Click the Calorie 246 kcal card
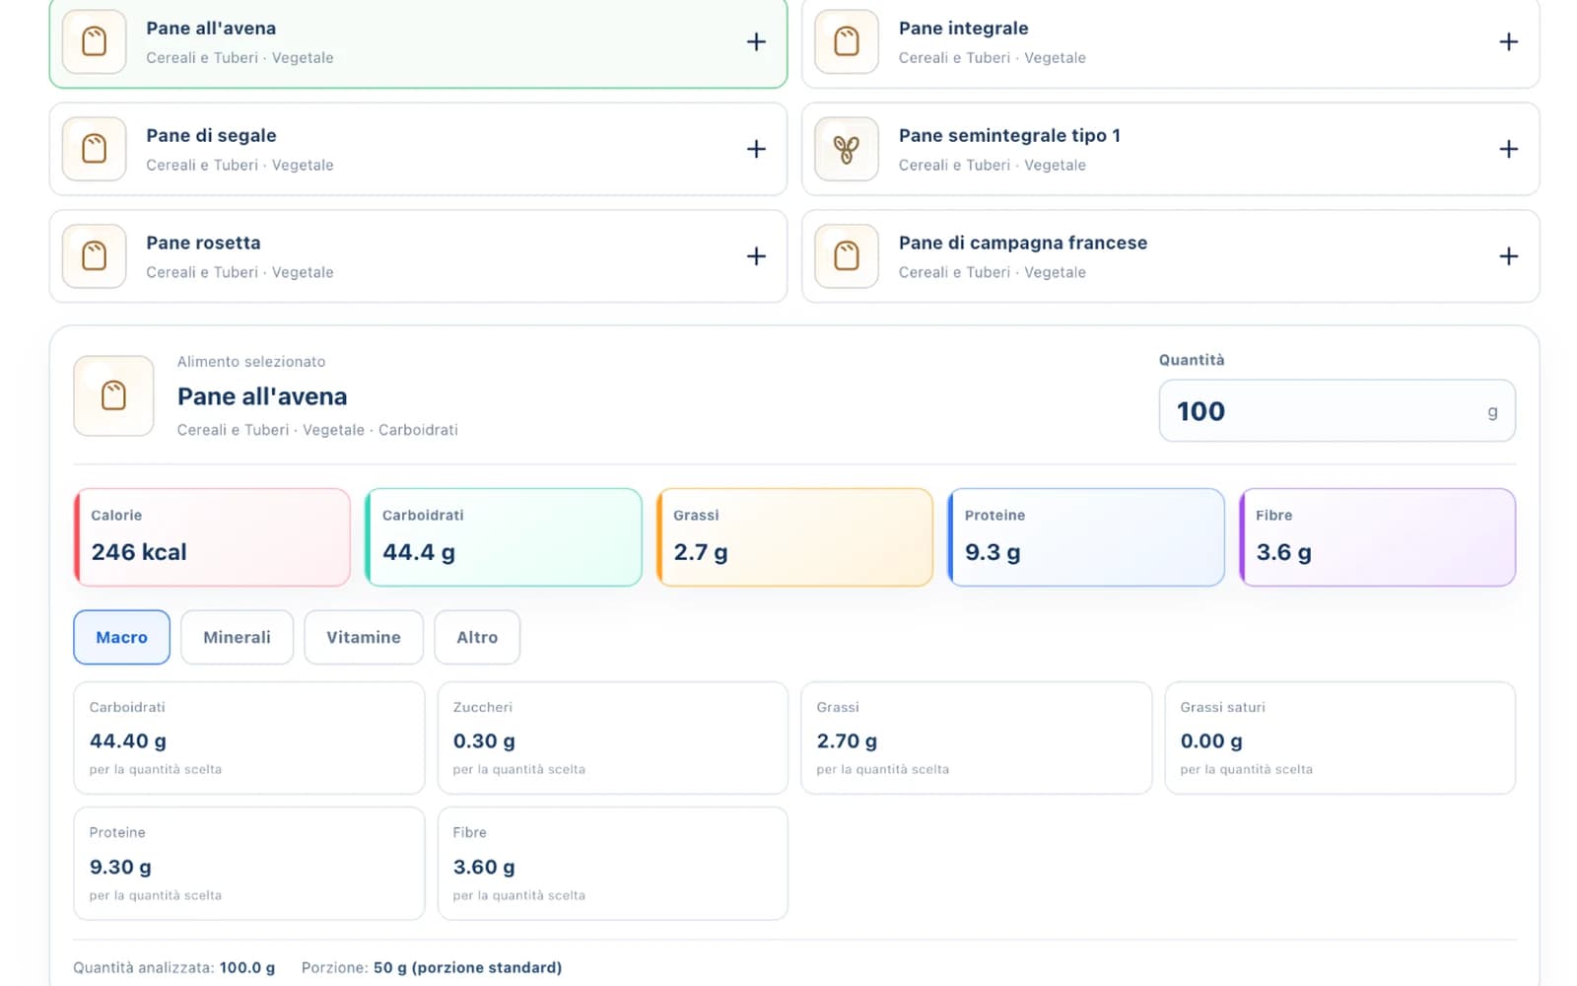The height and width of the screenshot is (986, 1577). (212, 537)
